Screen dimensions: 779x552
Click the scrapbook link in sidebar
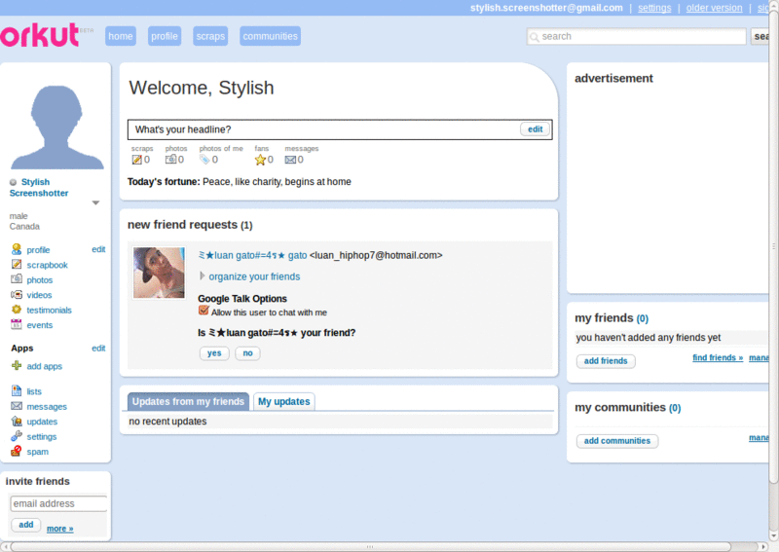click(x=47, y=266)
